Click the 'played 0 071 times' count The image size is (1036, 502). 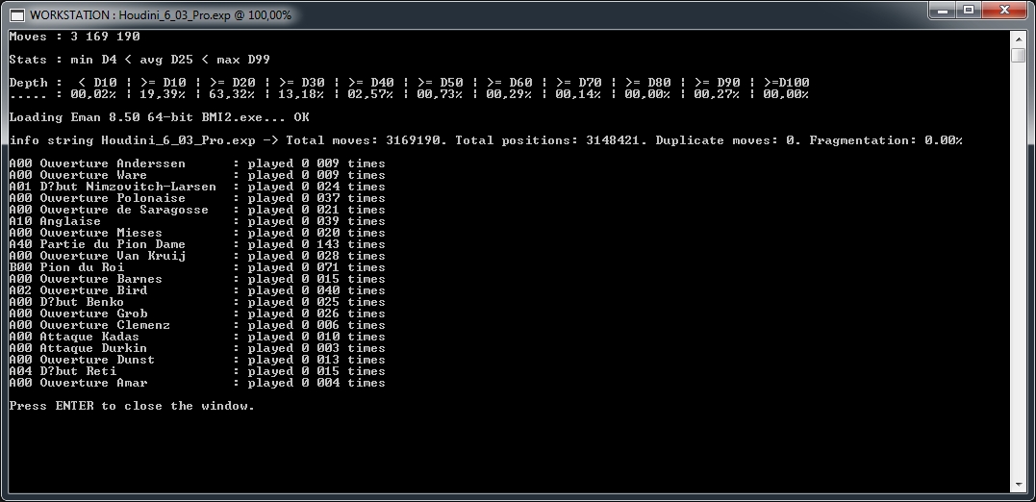316,267
